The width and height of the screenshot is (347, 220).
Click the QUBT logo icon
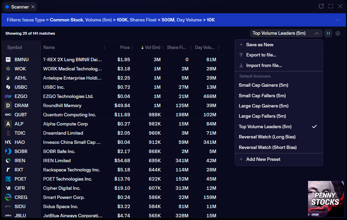(x=8, y=115)
